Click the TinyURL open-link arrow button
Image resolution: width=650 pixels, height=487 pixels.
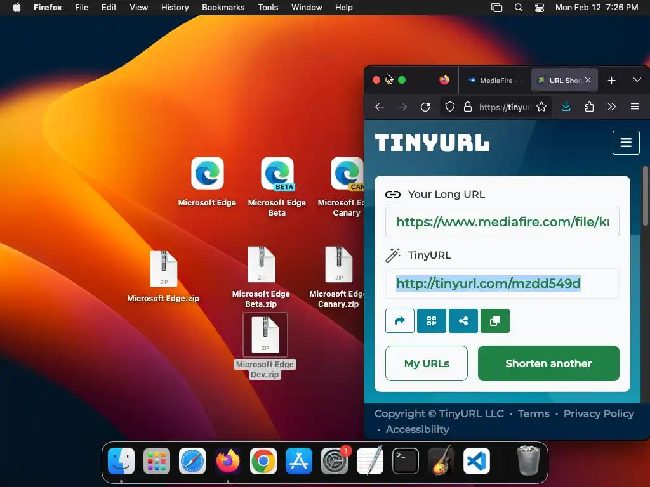click(x=400, y=321)
